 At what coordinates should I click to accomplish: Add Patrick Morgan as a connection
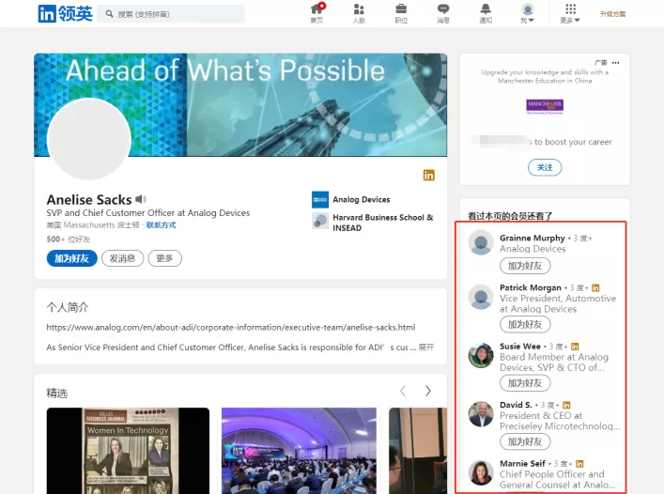(x=525, y=325)
